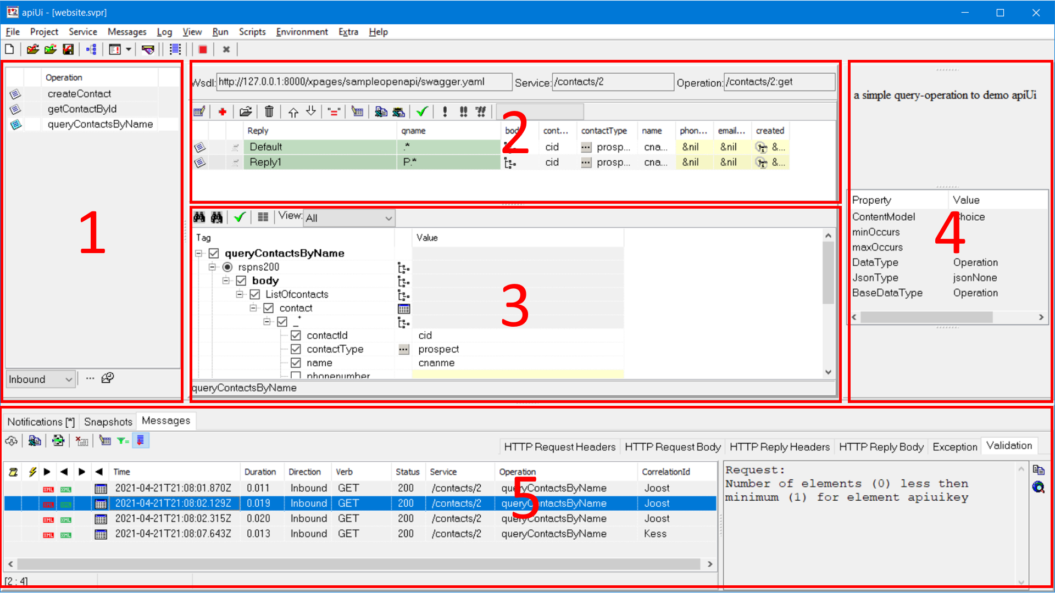Collapse the contact tree node
The height and width of the screenshot is (593, 1055).
pyautogui.click(x=253, y=309)
